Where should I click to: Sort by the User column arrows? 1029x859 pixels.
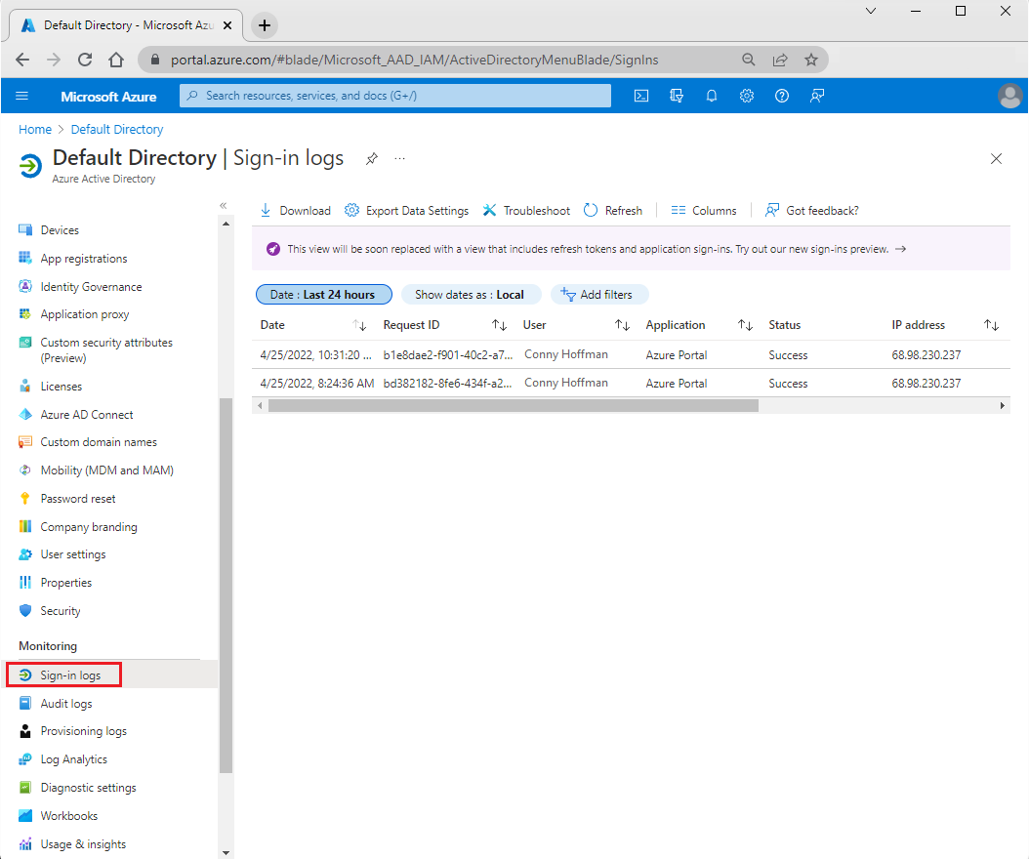(622, 325)
